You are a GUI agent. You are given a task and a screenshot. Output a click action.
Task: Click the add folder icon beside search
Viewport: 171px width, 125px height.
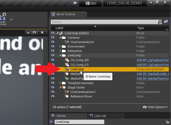[166, 22]
